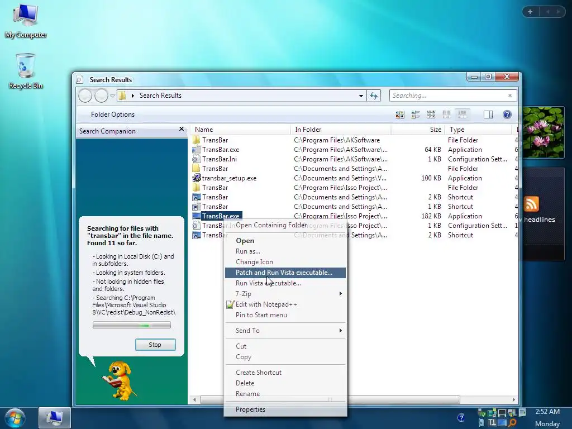Expand the 7-Zip submenu
The image size is (572, 429).
(340, 294)
